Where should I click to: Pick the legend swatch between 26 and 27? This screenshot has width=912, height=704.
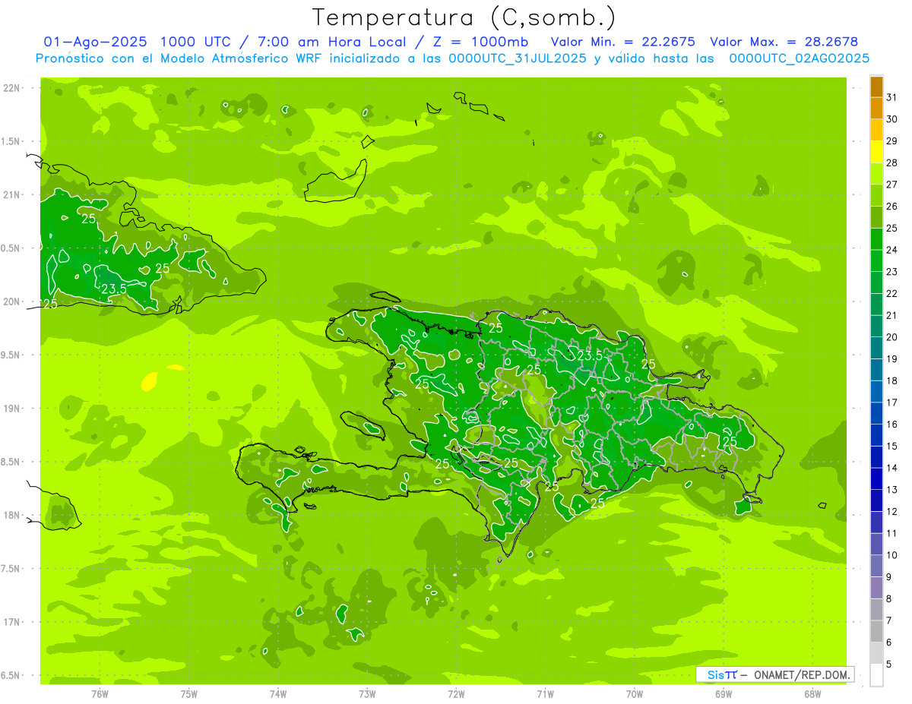pyautogui.click(x=876, y=196)
